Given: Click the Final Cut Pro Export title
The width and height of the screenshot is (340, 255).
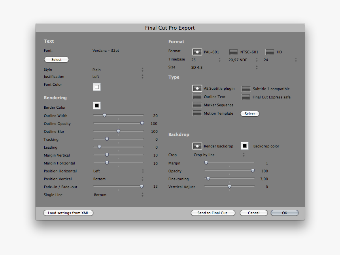Looking at the screenshot, I should [x=170, y=28].
